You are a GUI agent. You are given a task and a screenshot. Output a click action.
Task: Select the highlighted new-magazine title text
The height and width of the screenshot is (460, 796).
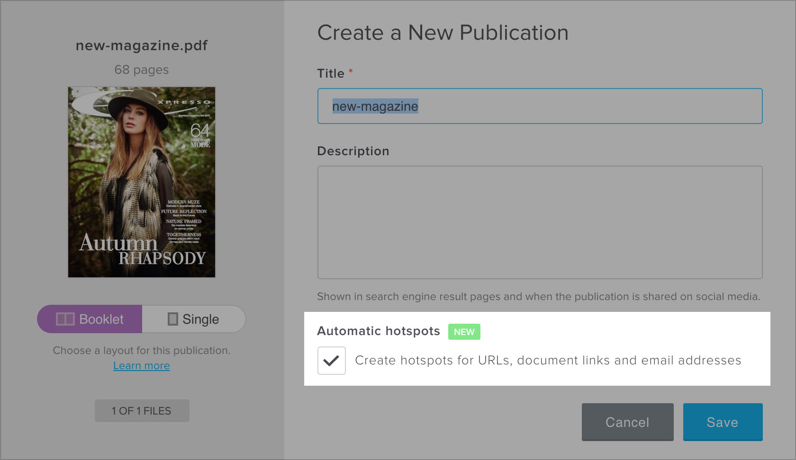click(x=375, y=107)
